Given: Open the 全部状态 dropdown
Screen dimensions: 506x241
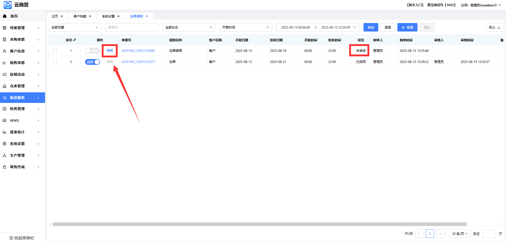Looking at the screenshot, I should click(x=188, y=27).
